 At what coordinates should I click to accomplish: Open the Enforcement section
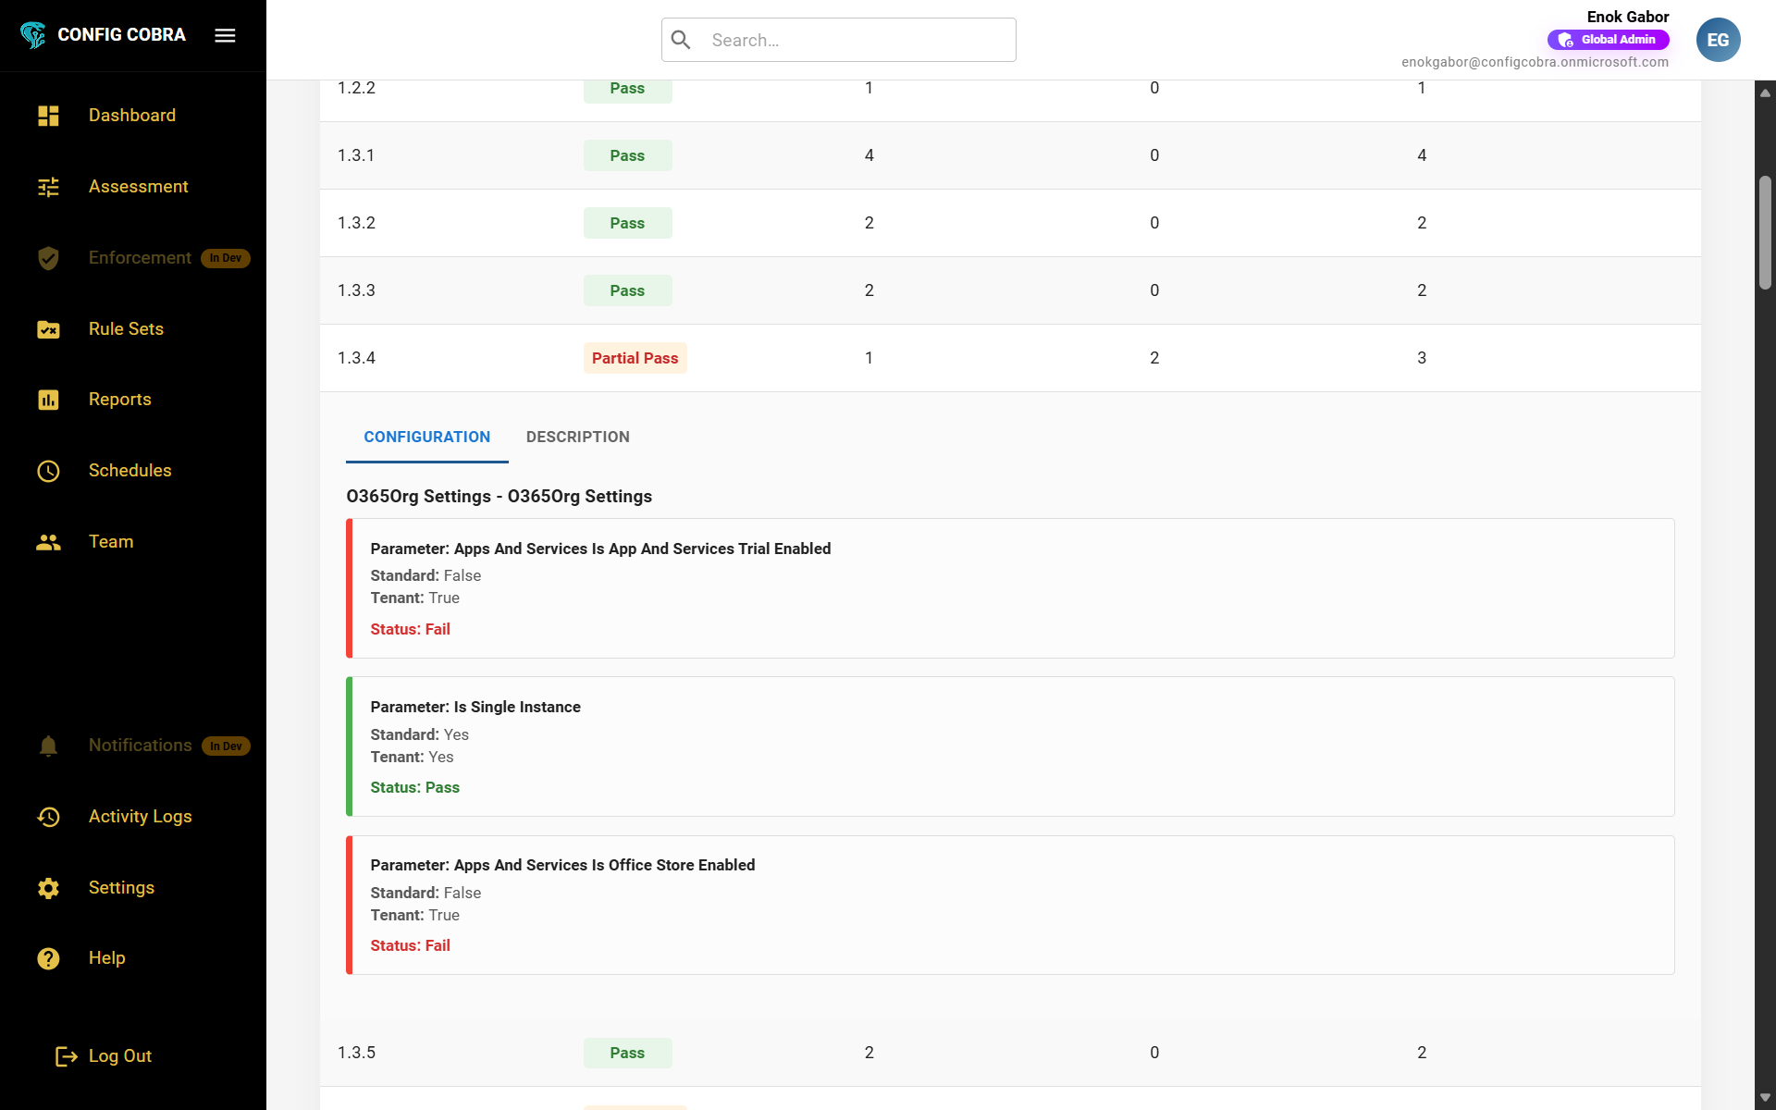point(140,258)
